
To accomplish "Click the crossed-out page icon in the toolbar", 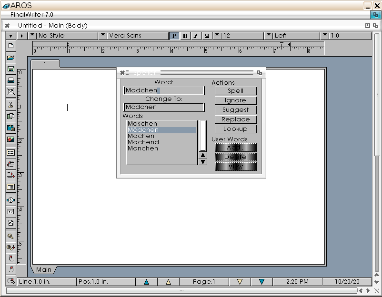I will click(11, 92).
